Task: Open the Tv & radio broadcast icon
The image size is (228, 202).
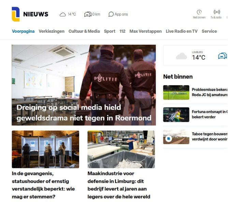Action: 217,12
